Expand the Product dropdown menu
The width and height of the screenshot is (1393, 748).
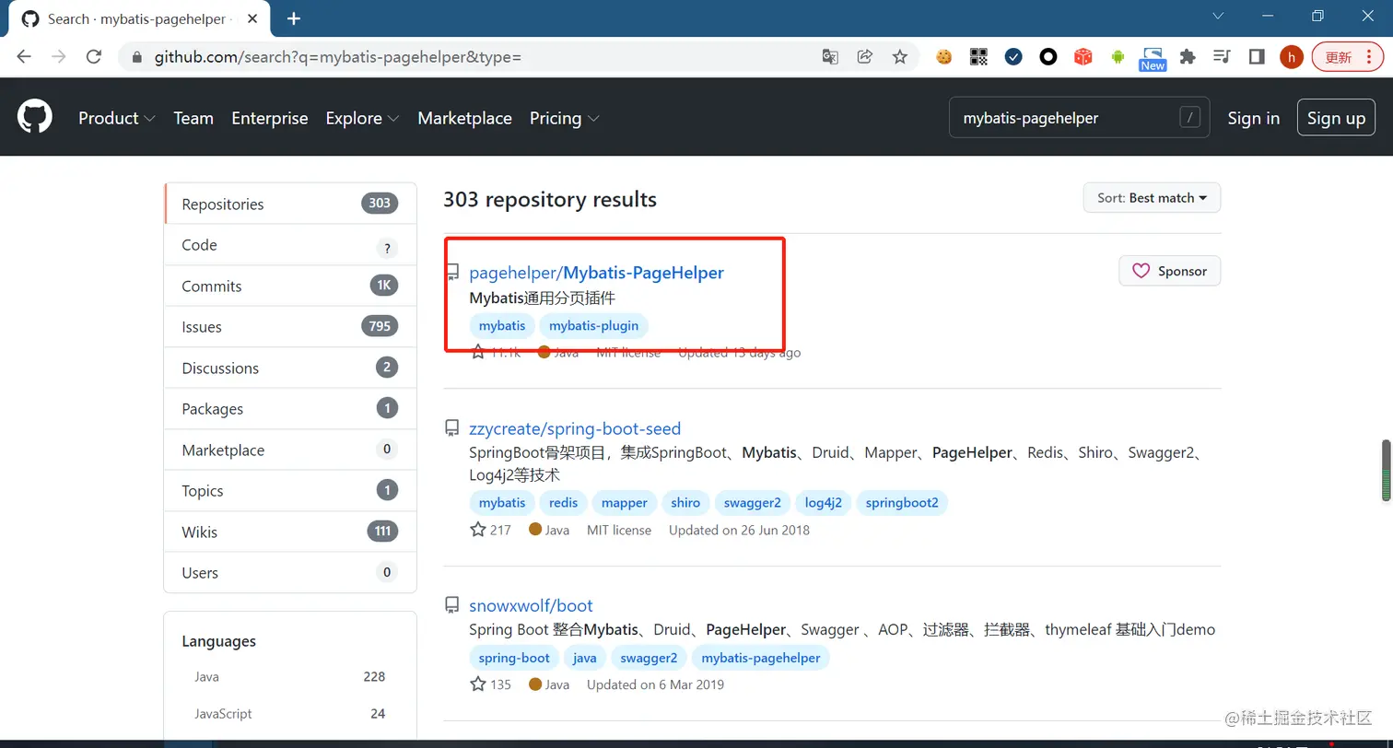click(117, 118)
